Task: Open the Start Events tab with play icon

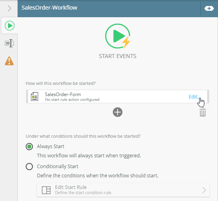Action: [10, 26]
